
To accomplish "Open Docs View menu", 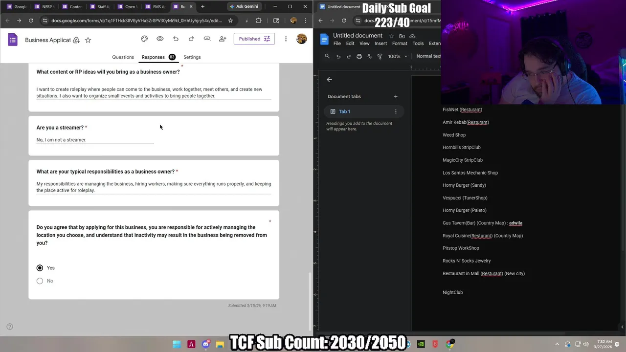I will (364, 44).
